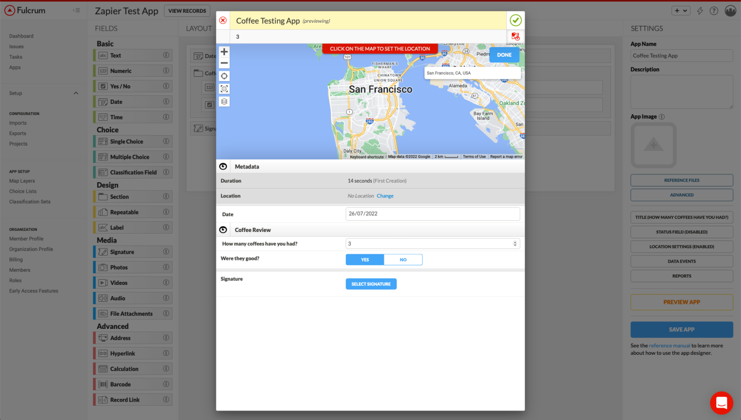Open LOCATION SETTINGS (ENABLED) button

pos(682,247)
